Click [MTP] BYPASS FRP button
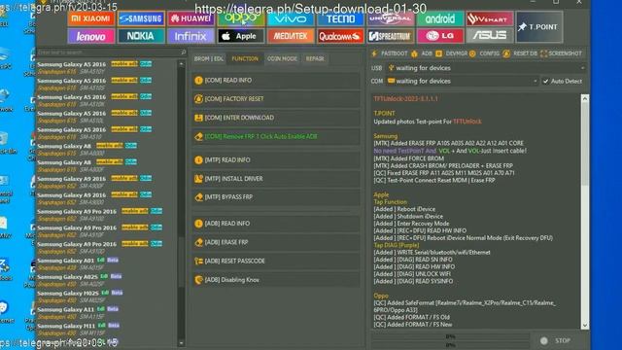 (x=276, y=197)
